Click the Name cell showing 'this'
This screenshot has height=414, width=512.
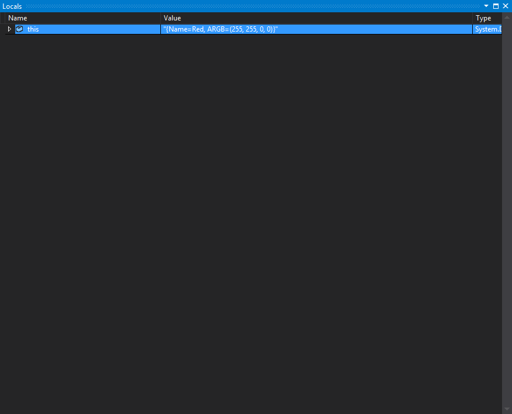coord(32,29)
